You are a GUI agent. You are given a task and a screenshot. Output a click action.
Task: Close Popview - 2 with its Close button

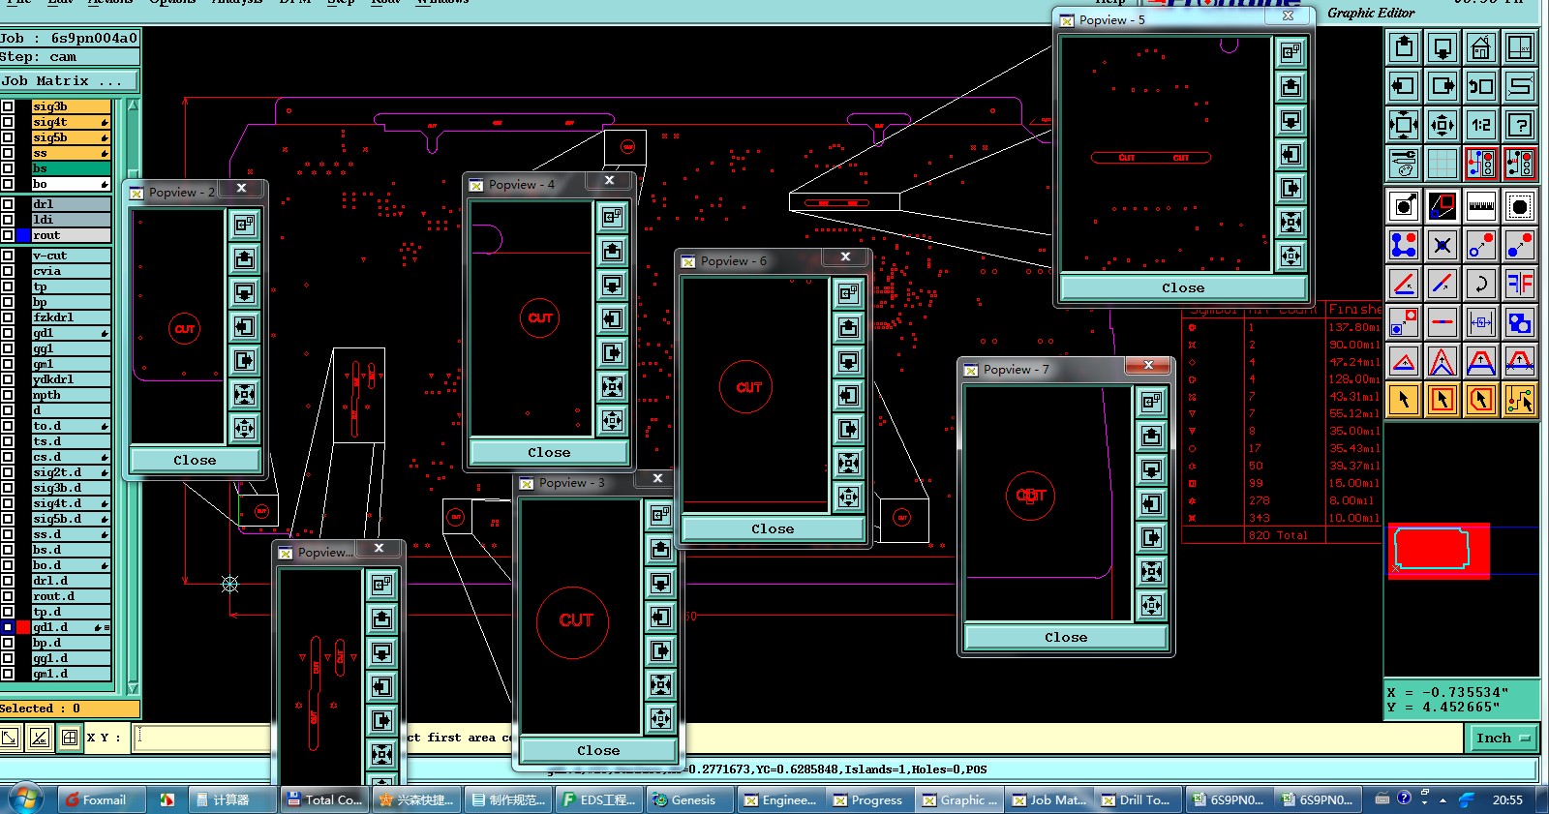pos(195,460)
